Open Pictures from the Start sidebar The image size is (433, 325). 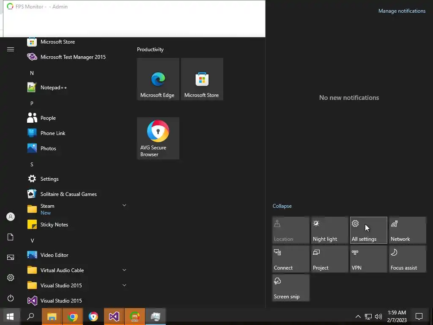click(11, 257)
